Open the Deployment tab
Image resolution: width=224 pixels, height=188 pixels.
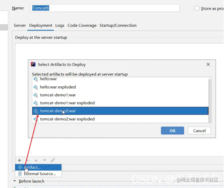41,25
